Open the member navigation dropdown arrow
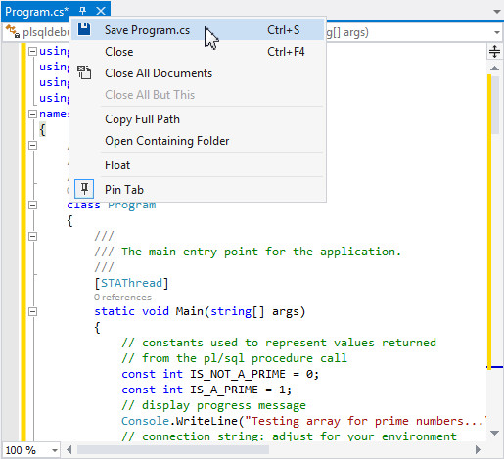This screenshot has height=459, width=504. 497,32
